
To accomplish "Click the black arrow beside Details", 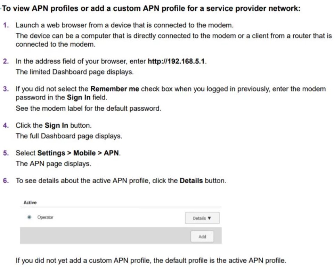I will (209, 218).
